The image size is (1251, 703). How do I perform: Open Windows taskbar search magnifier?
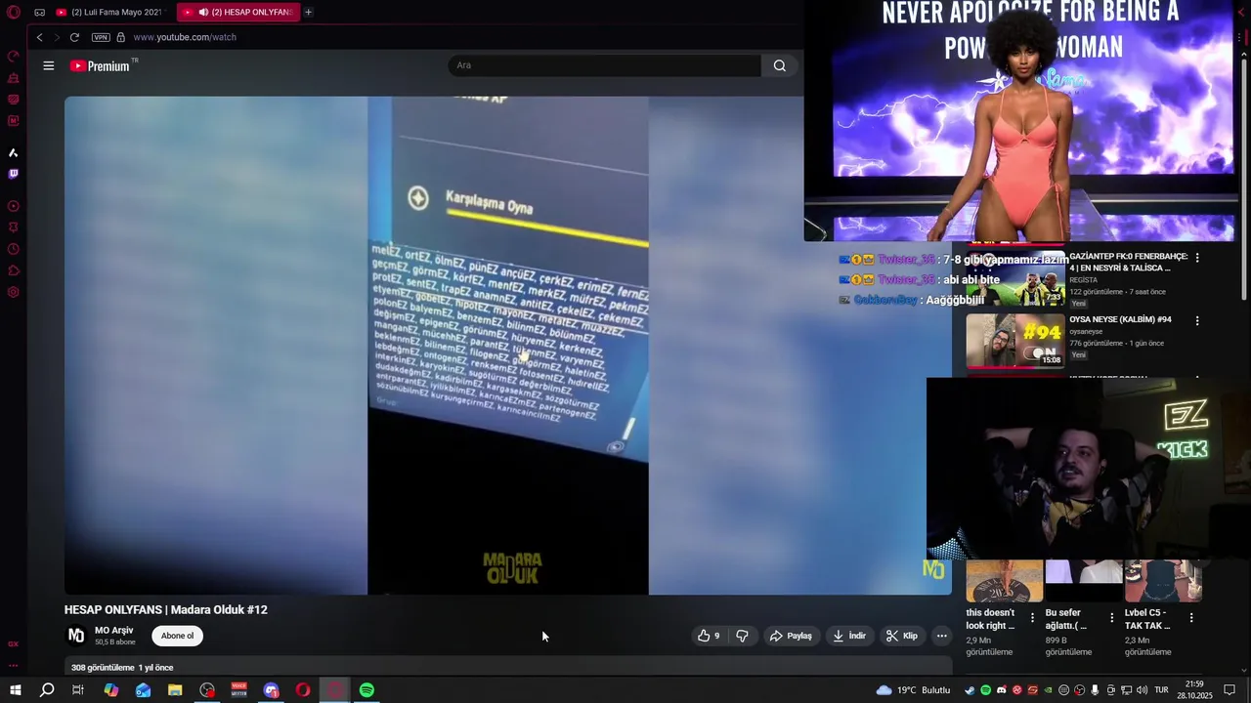pos(47,690)
